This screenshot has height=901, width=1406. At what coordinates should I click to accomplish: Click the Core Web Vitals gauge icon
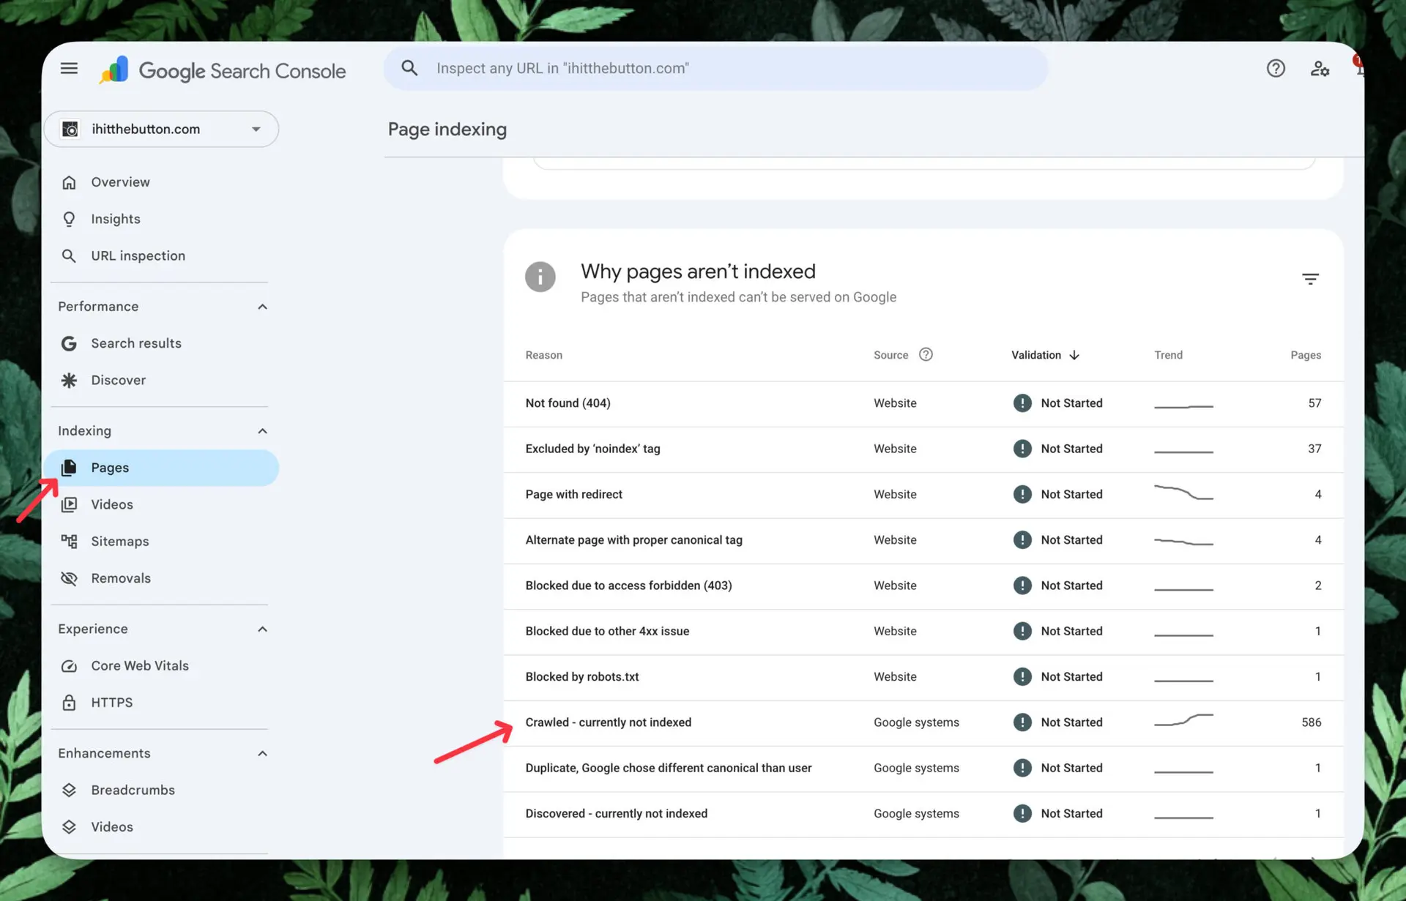click(69, 666)
